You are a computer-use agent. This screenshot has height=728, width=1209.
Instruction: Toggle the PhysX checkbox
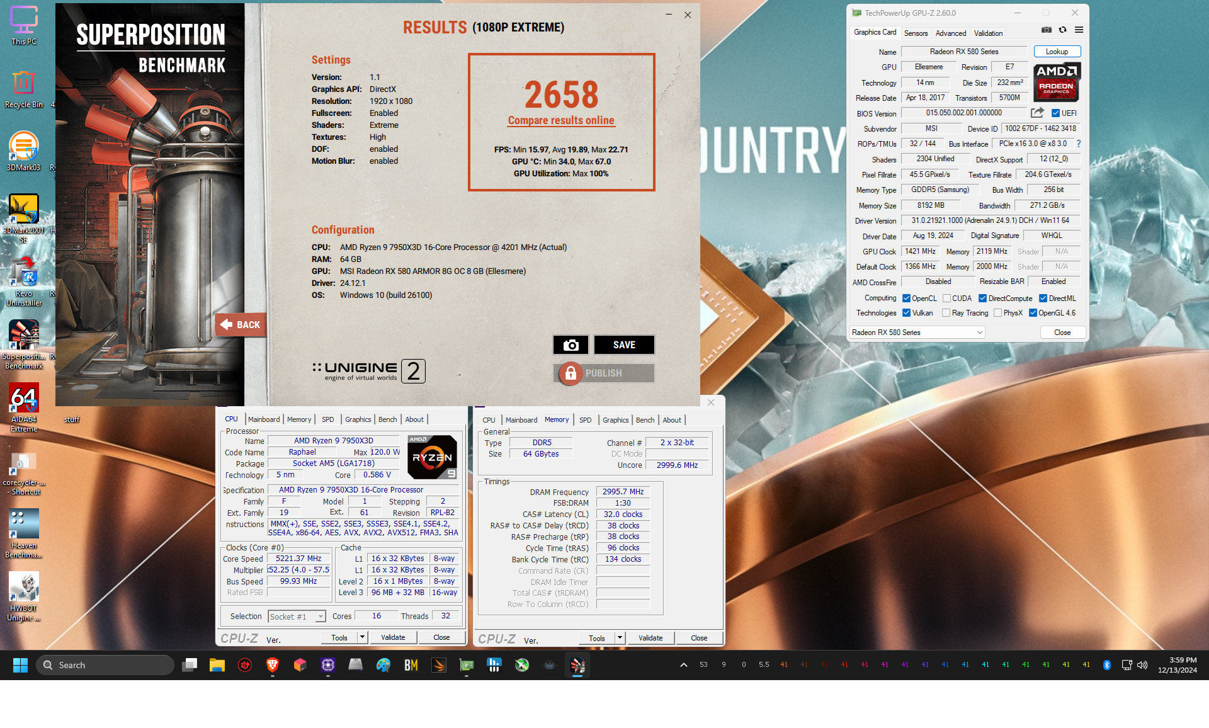coord(997,313)
